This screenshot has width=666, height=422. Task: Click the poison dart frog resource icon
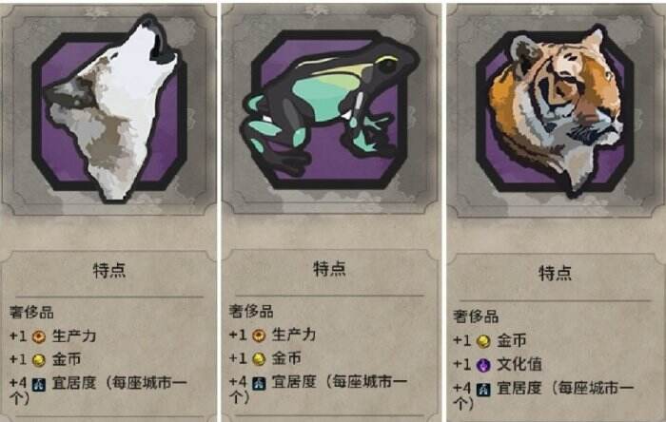click(x=330, y=109)
